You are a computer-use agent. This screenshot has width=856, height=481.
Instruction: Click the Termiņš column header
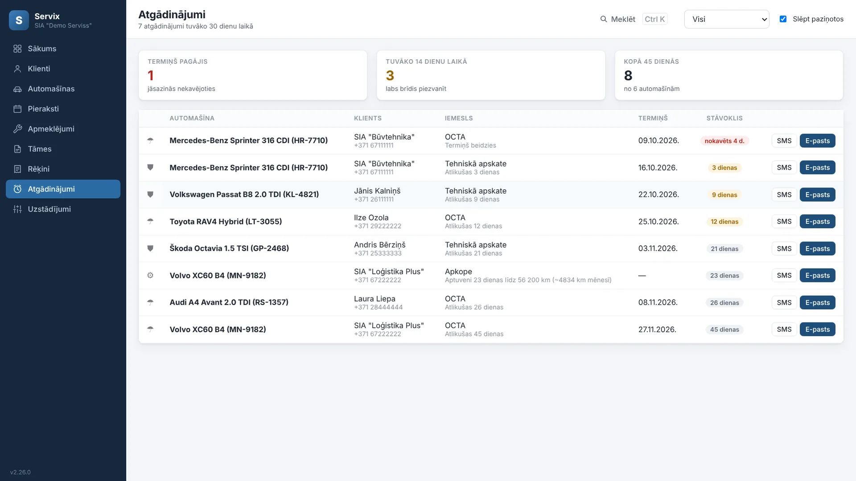click(x=653, y=118)
